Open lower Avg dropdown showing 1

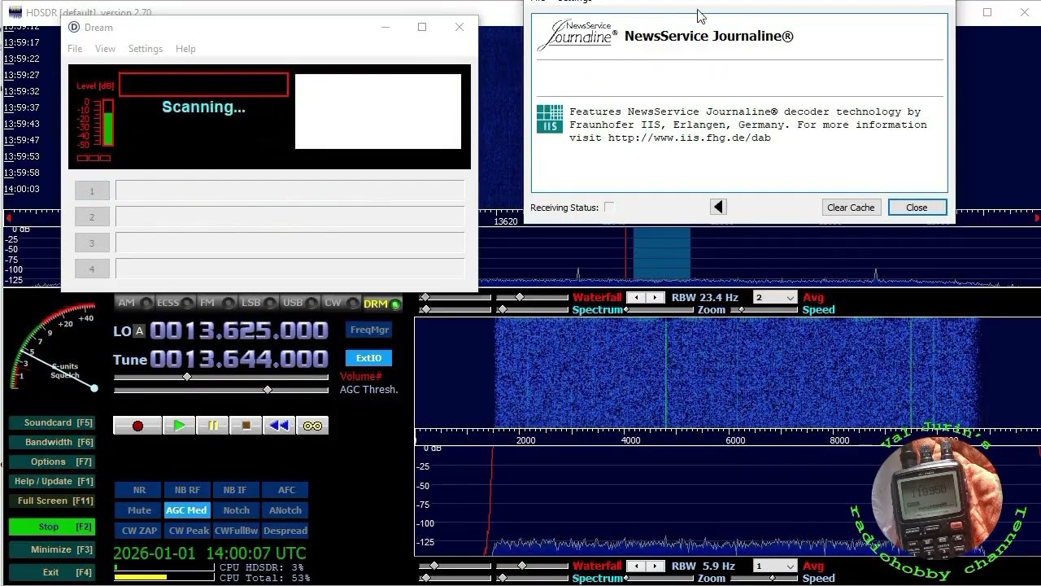(x=774, y=566)
